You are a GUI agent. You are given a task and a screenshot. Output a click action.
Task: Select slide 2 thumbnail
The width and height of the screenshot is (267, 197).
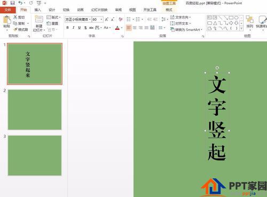pos(35,109)
